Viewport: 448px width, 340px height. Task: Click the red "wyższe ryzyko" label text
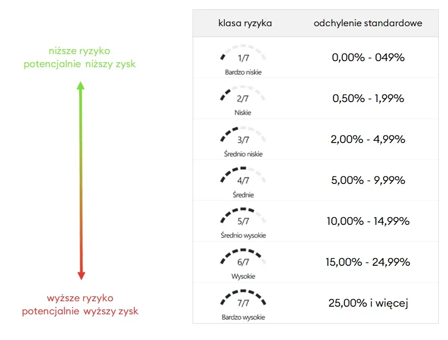[x=80, y=299]
